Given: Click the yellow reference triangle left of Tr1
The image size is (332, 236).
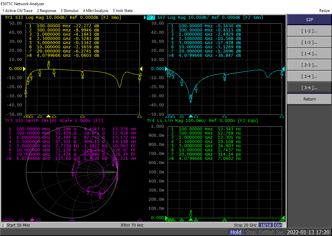Looking at the screenshot, I should (x=24, y=69).
